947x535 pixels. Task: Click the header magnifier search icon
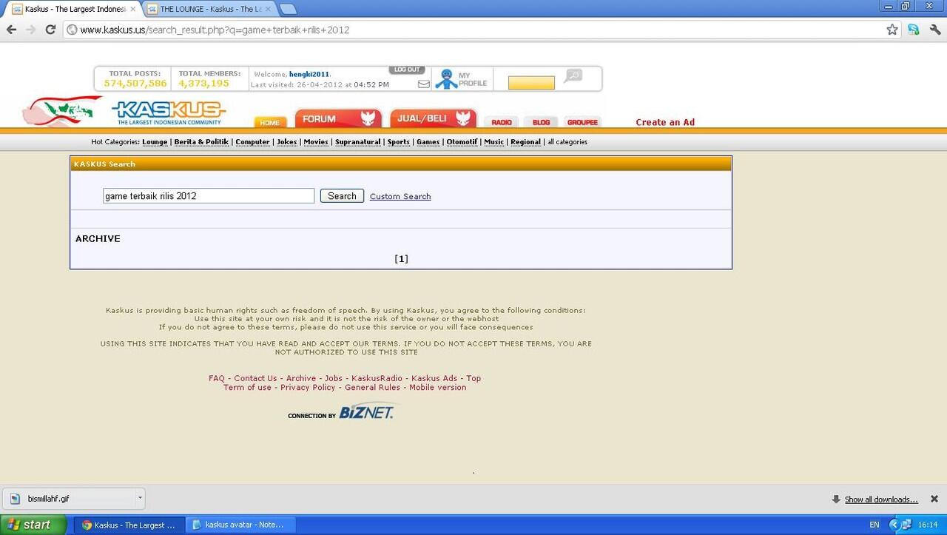(x=573, y=75)
